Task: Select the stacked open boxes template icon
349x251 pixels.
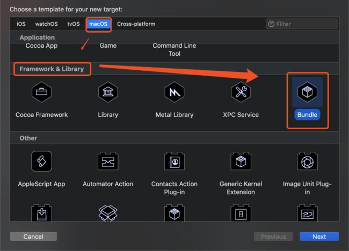Action: [108, 213]
